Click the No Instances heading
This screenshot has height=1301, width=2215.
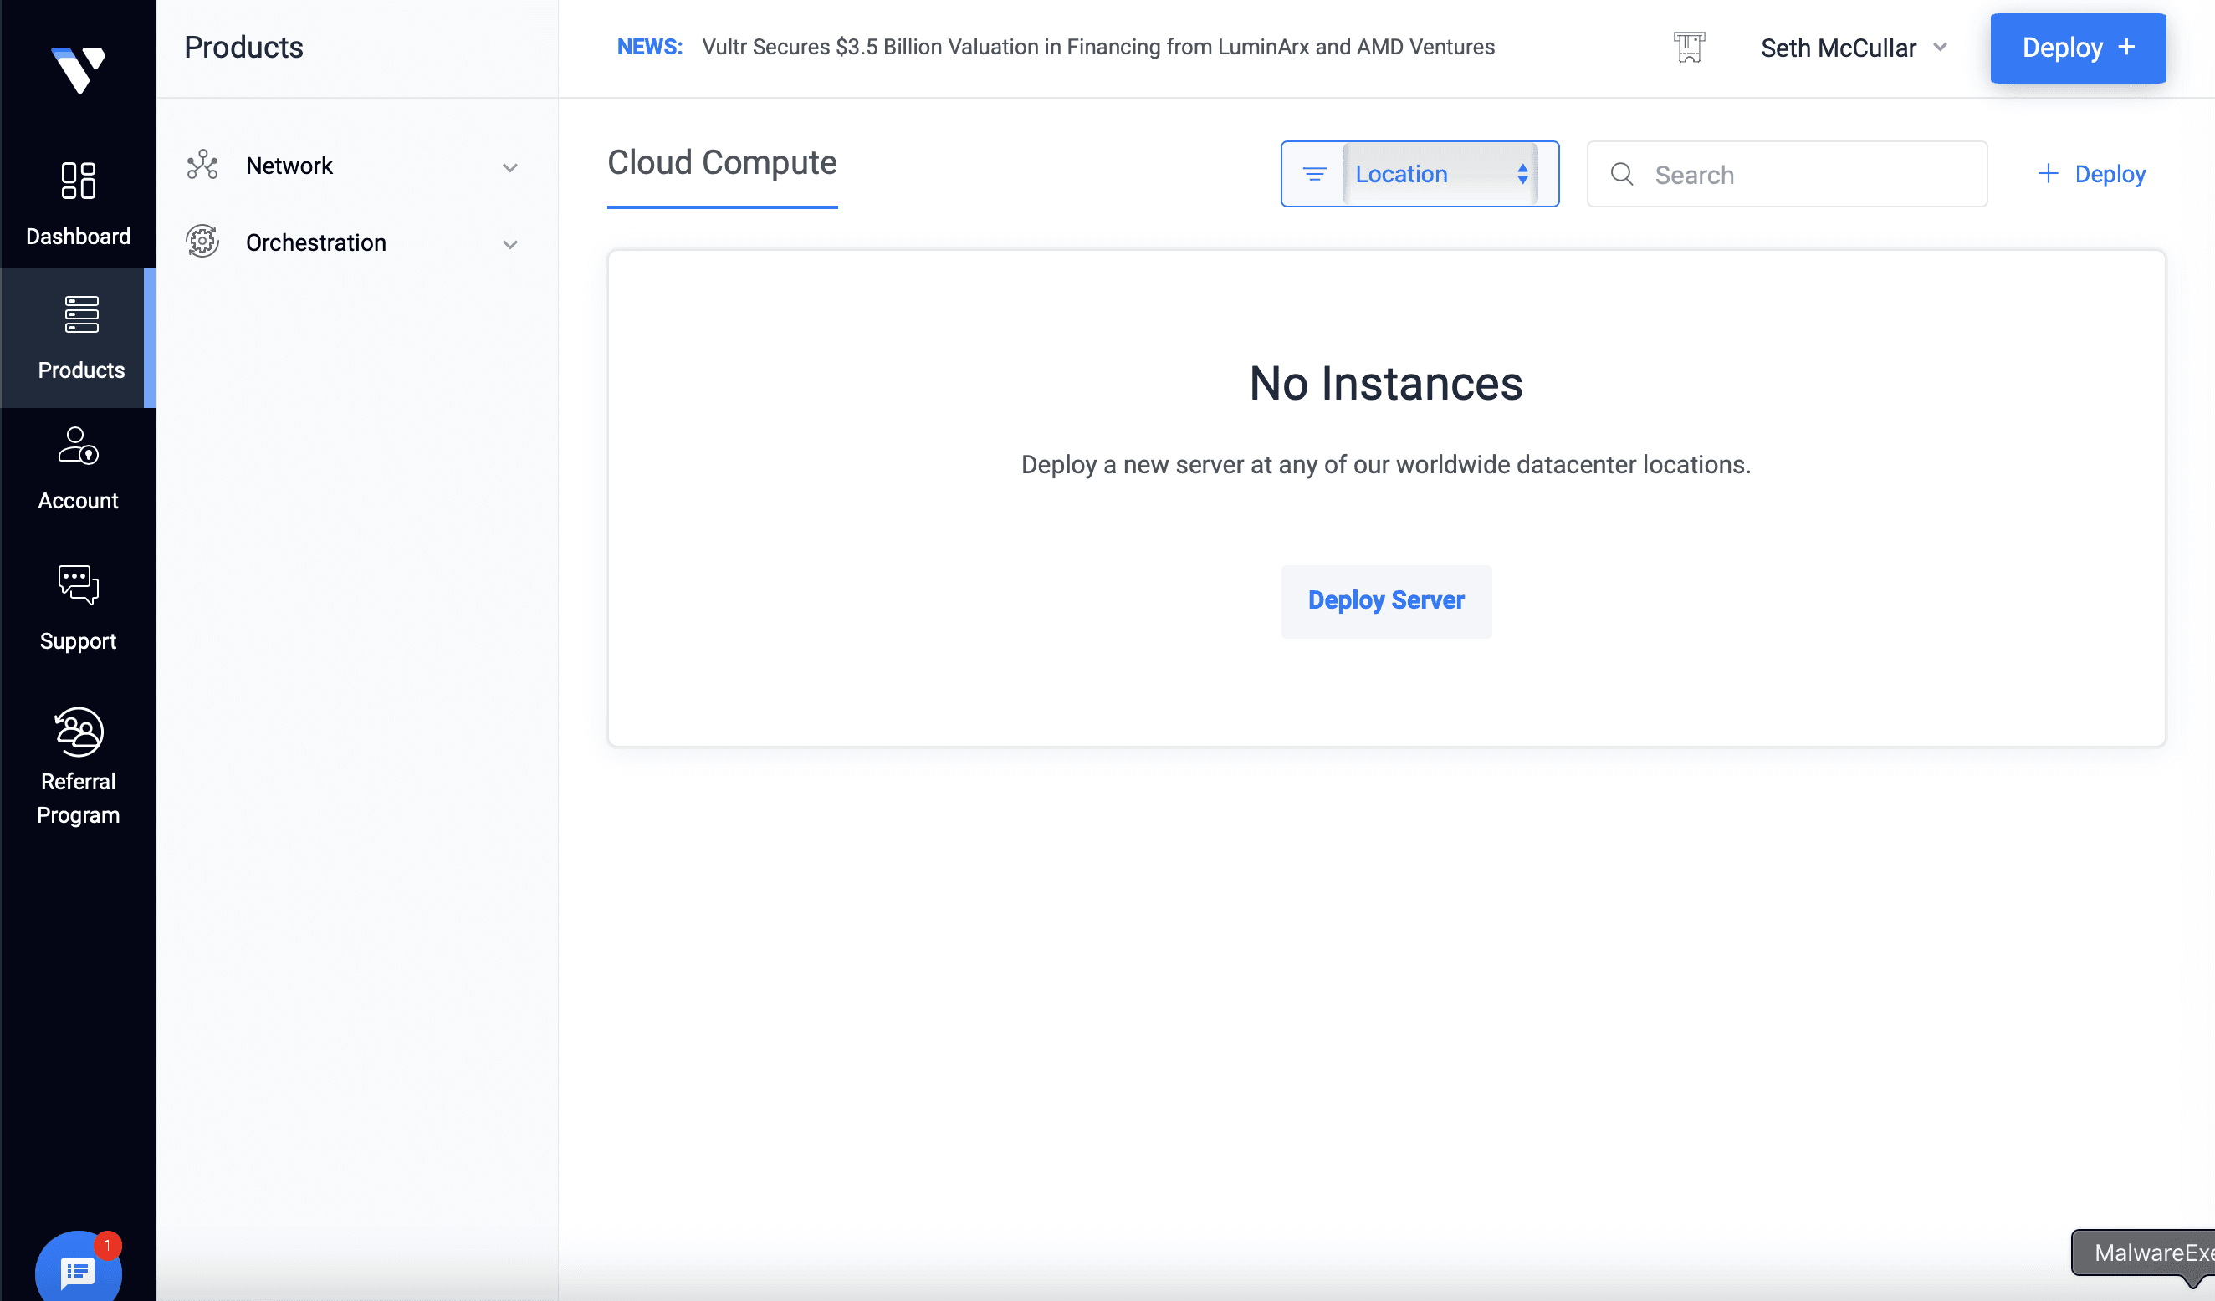coord(1385,384)
